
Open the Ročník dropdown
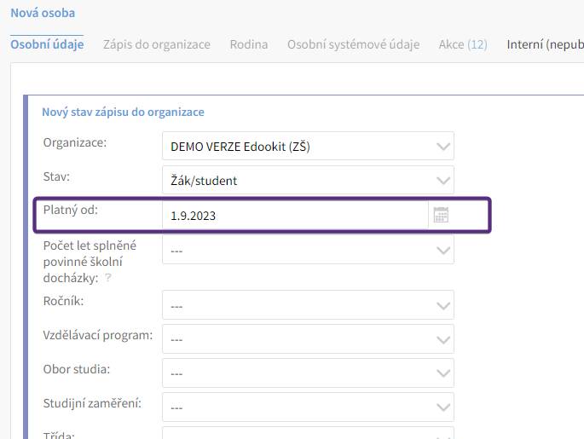pos(308,305)
